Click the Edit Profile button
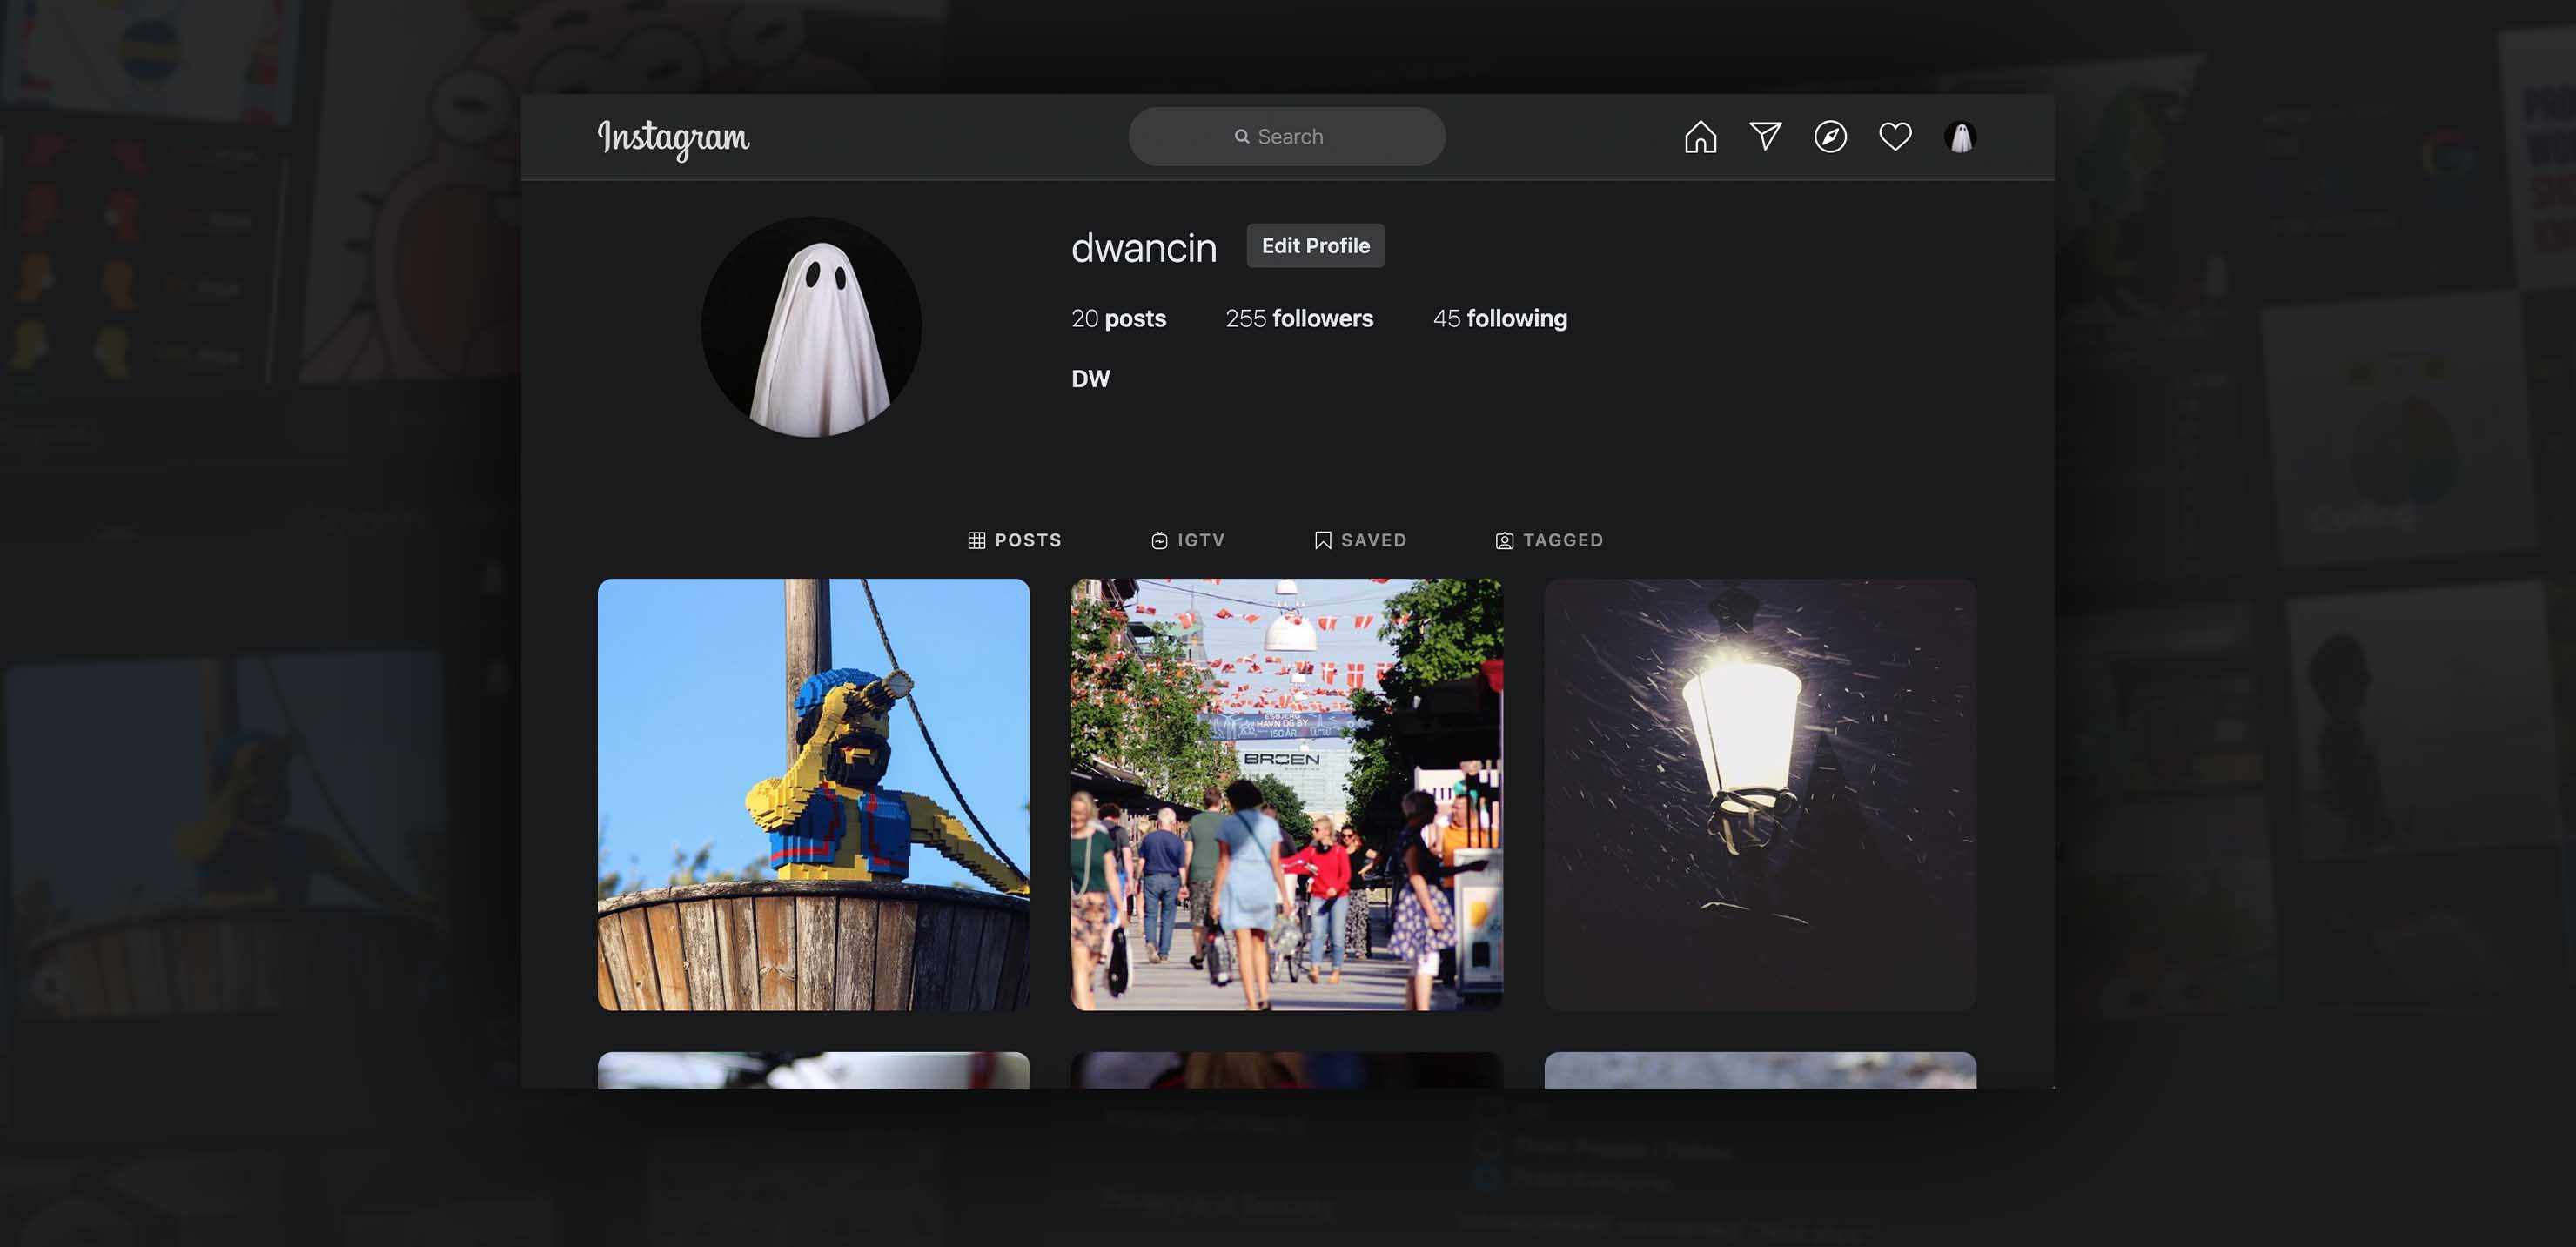Screen dimensions: 2576x1247 coord(1315,245)
